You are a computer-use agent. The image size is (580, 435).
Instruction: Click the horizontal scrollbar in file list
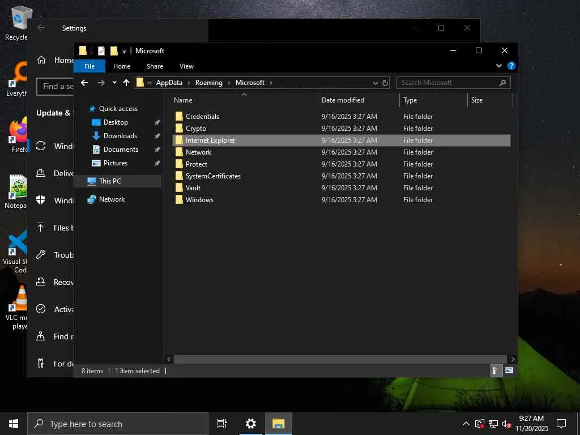coord(340,359)
